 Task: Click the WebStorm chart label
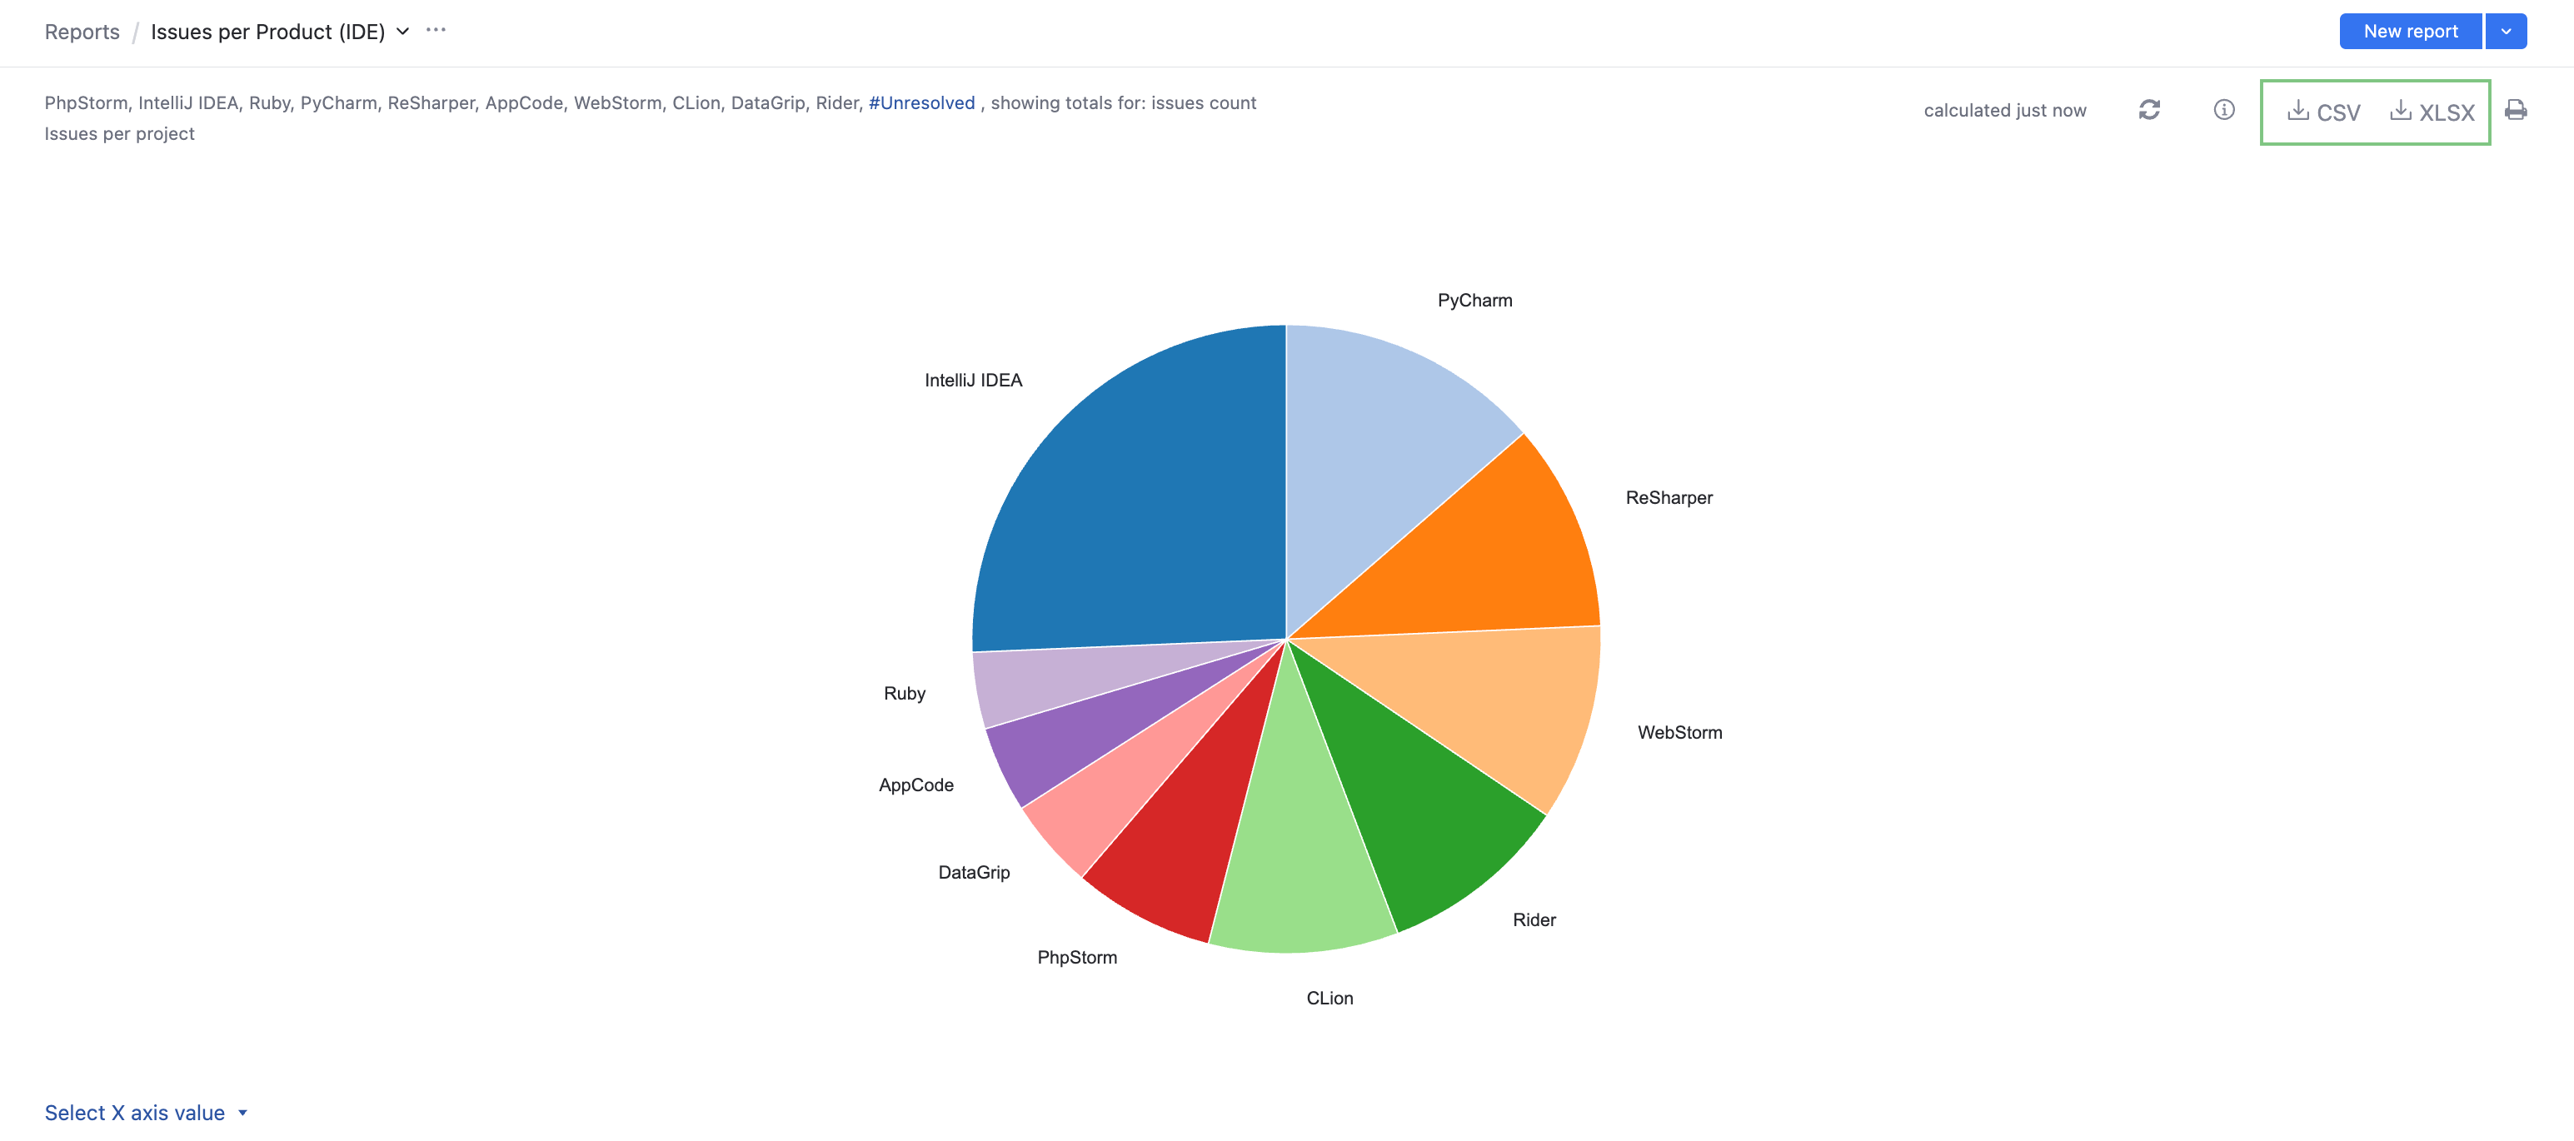(x=1679, y=732)
